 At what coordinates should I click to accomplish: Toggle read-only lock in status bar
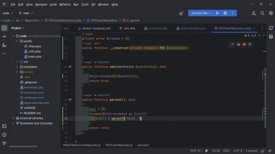[270, 151]
